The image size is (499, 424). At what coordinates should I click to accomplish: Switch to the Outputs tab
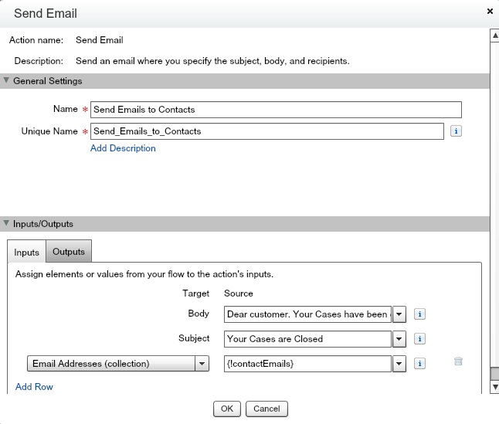click(x=69, y=252)
